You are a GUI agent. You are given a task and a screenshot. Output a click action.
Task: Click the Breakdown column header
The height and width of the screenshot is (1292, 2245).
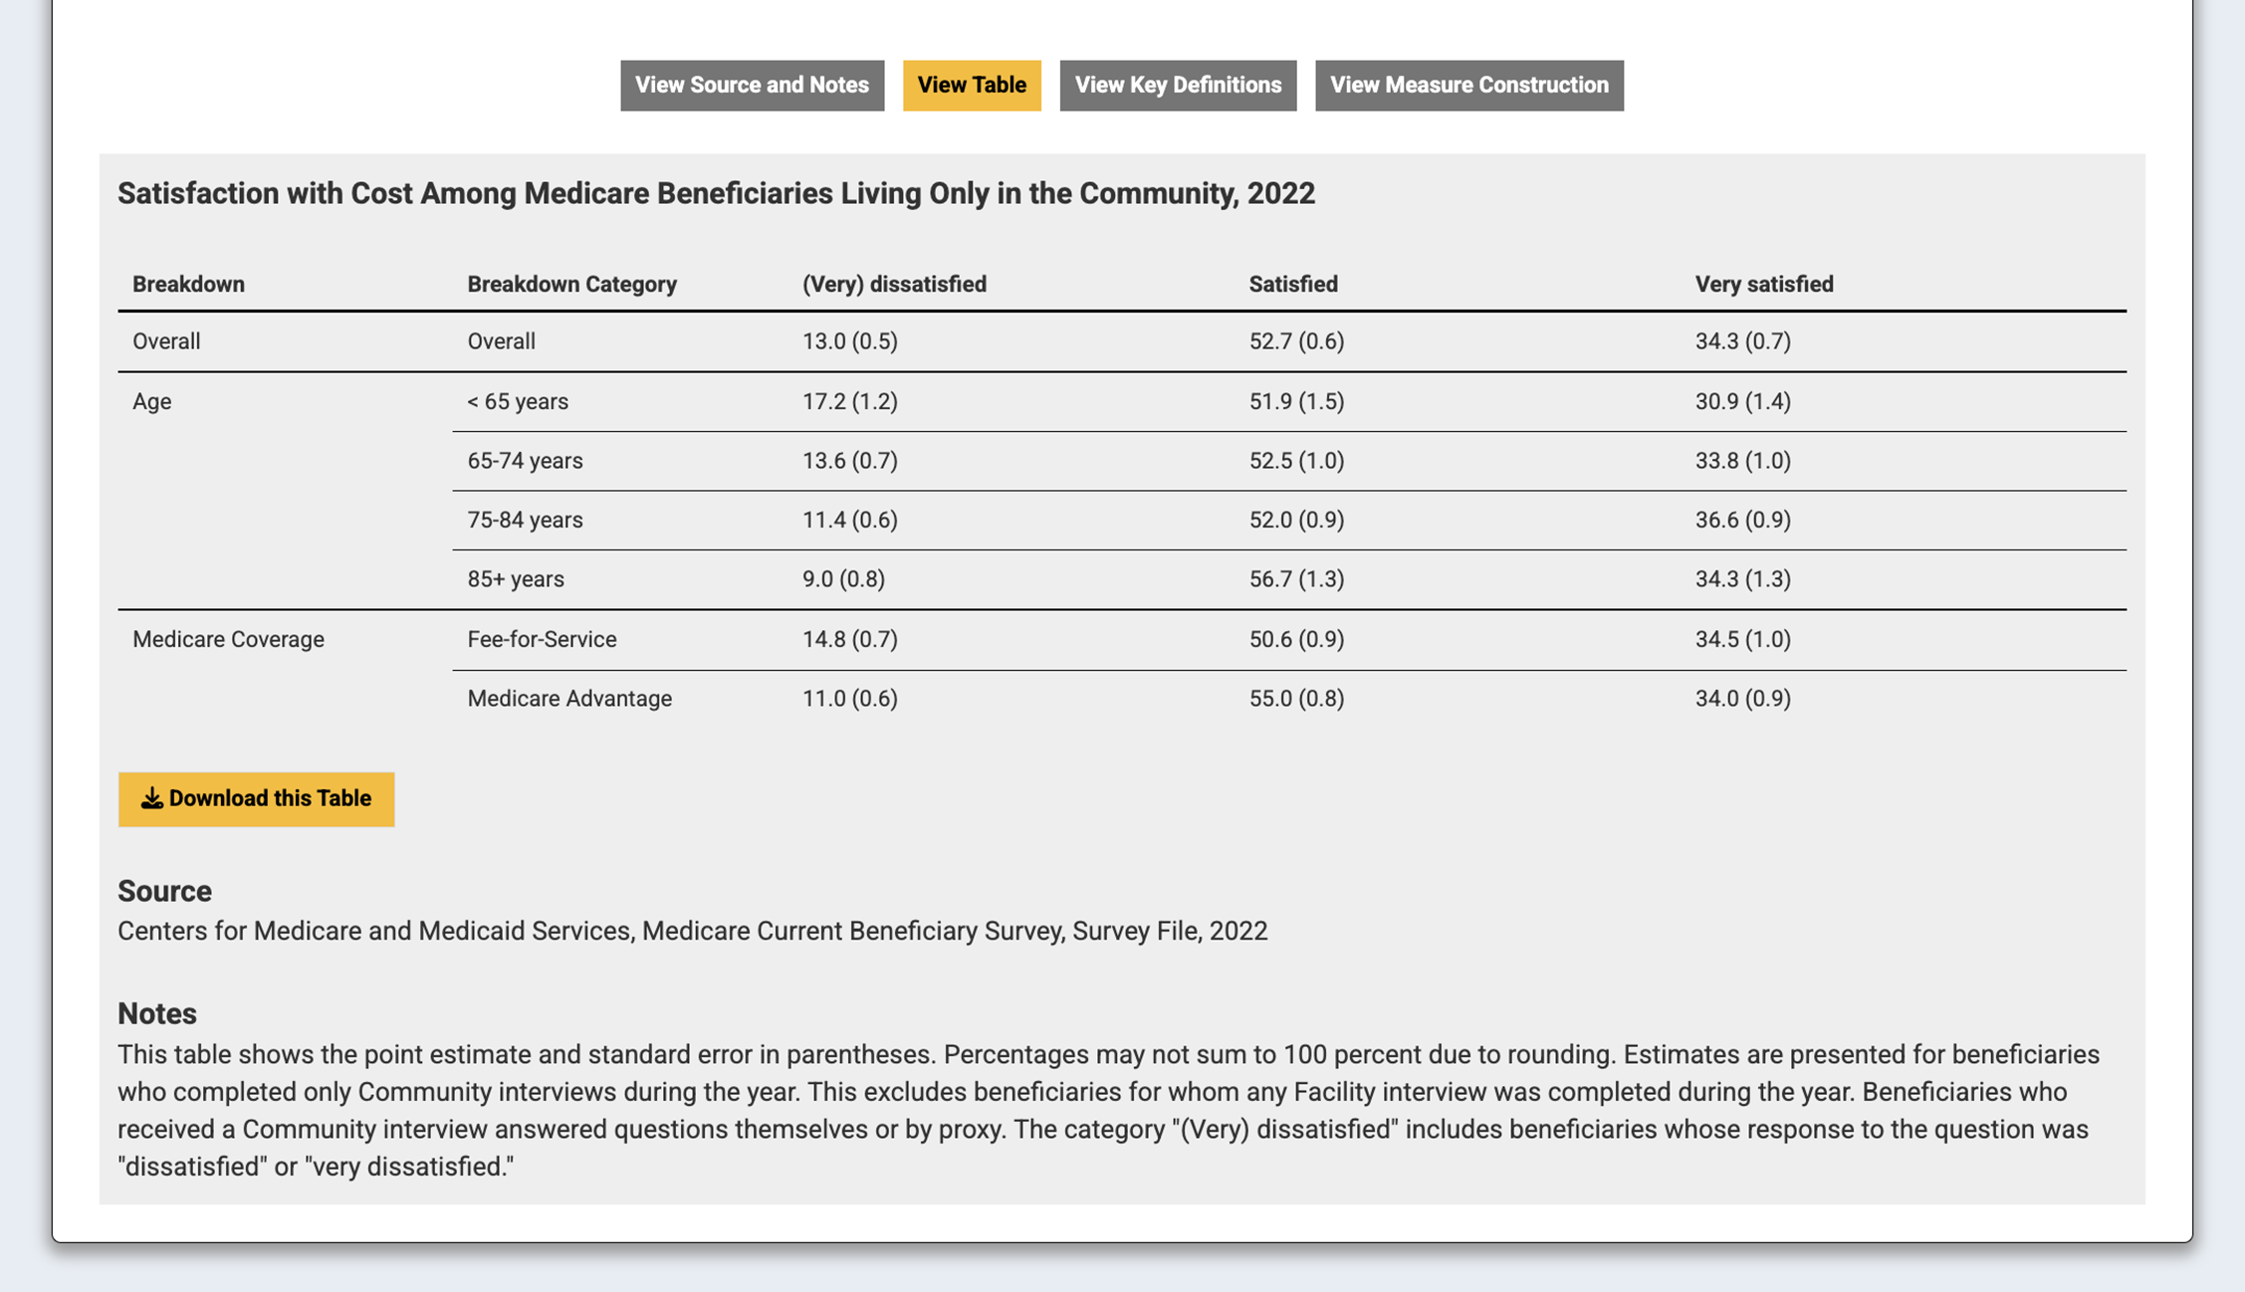pos(188,285)
